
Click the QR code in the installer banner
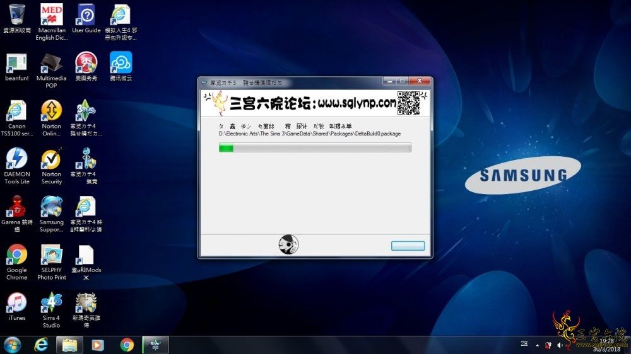click(x=408, y=103)
